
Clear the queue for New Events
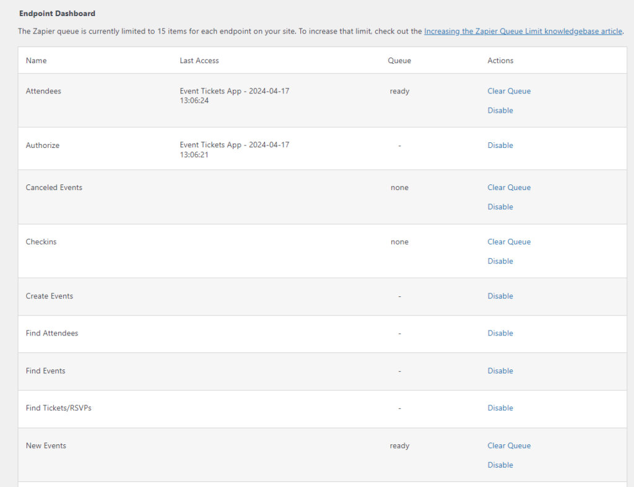point(509,446)
